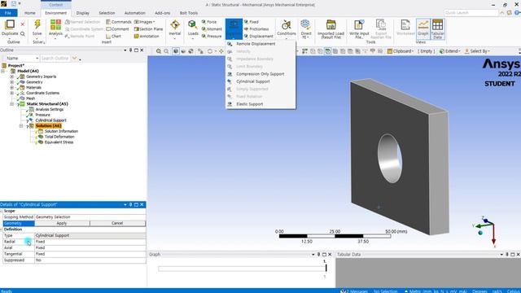
Task: Click the Suppressed No value field
Action: tap(90, 260)
